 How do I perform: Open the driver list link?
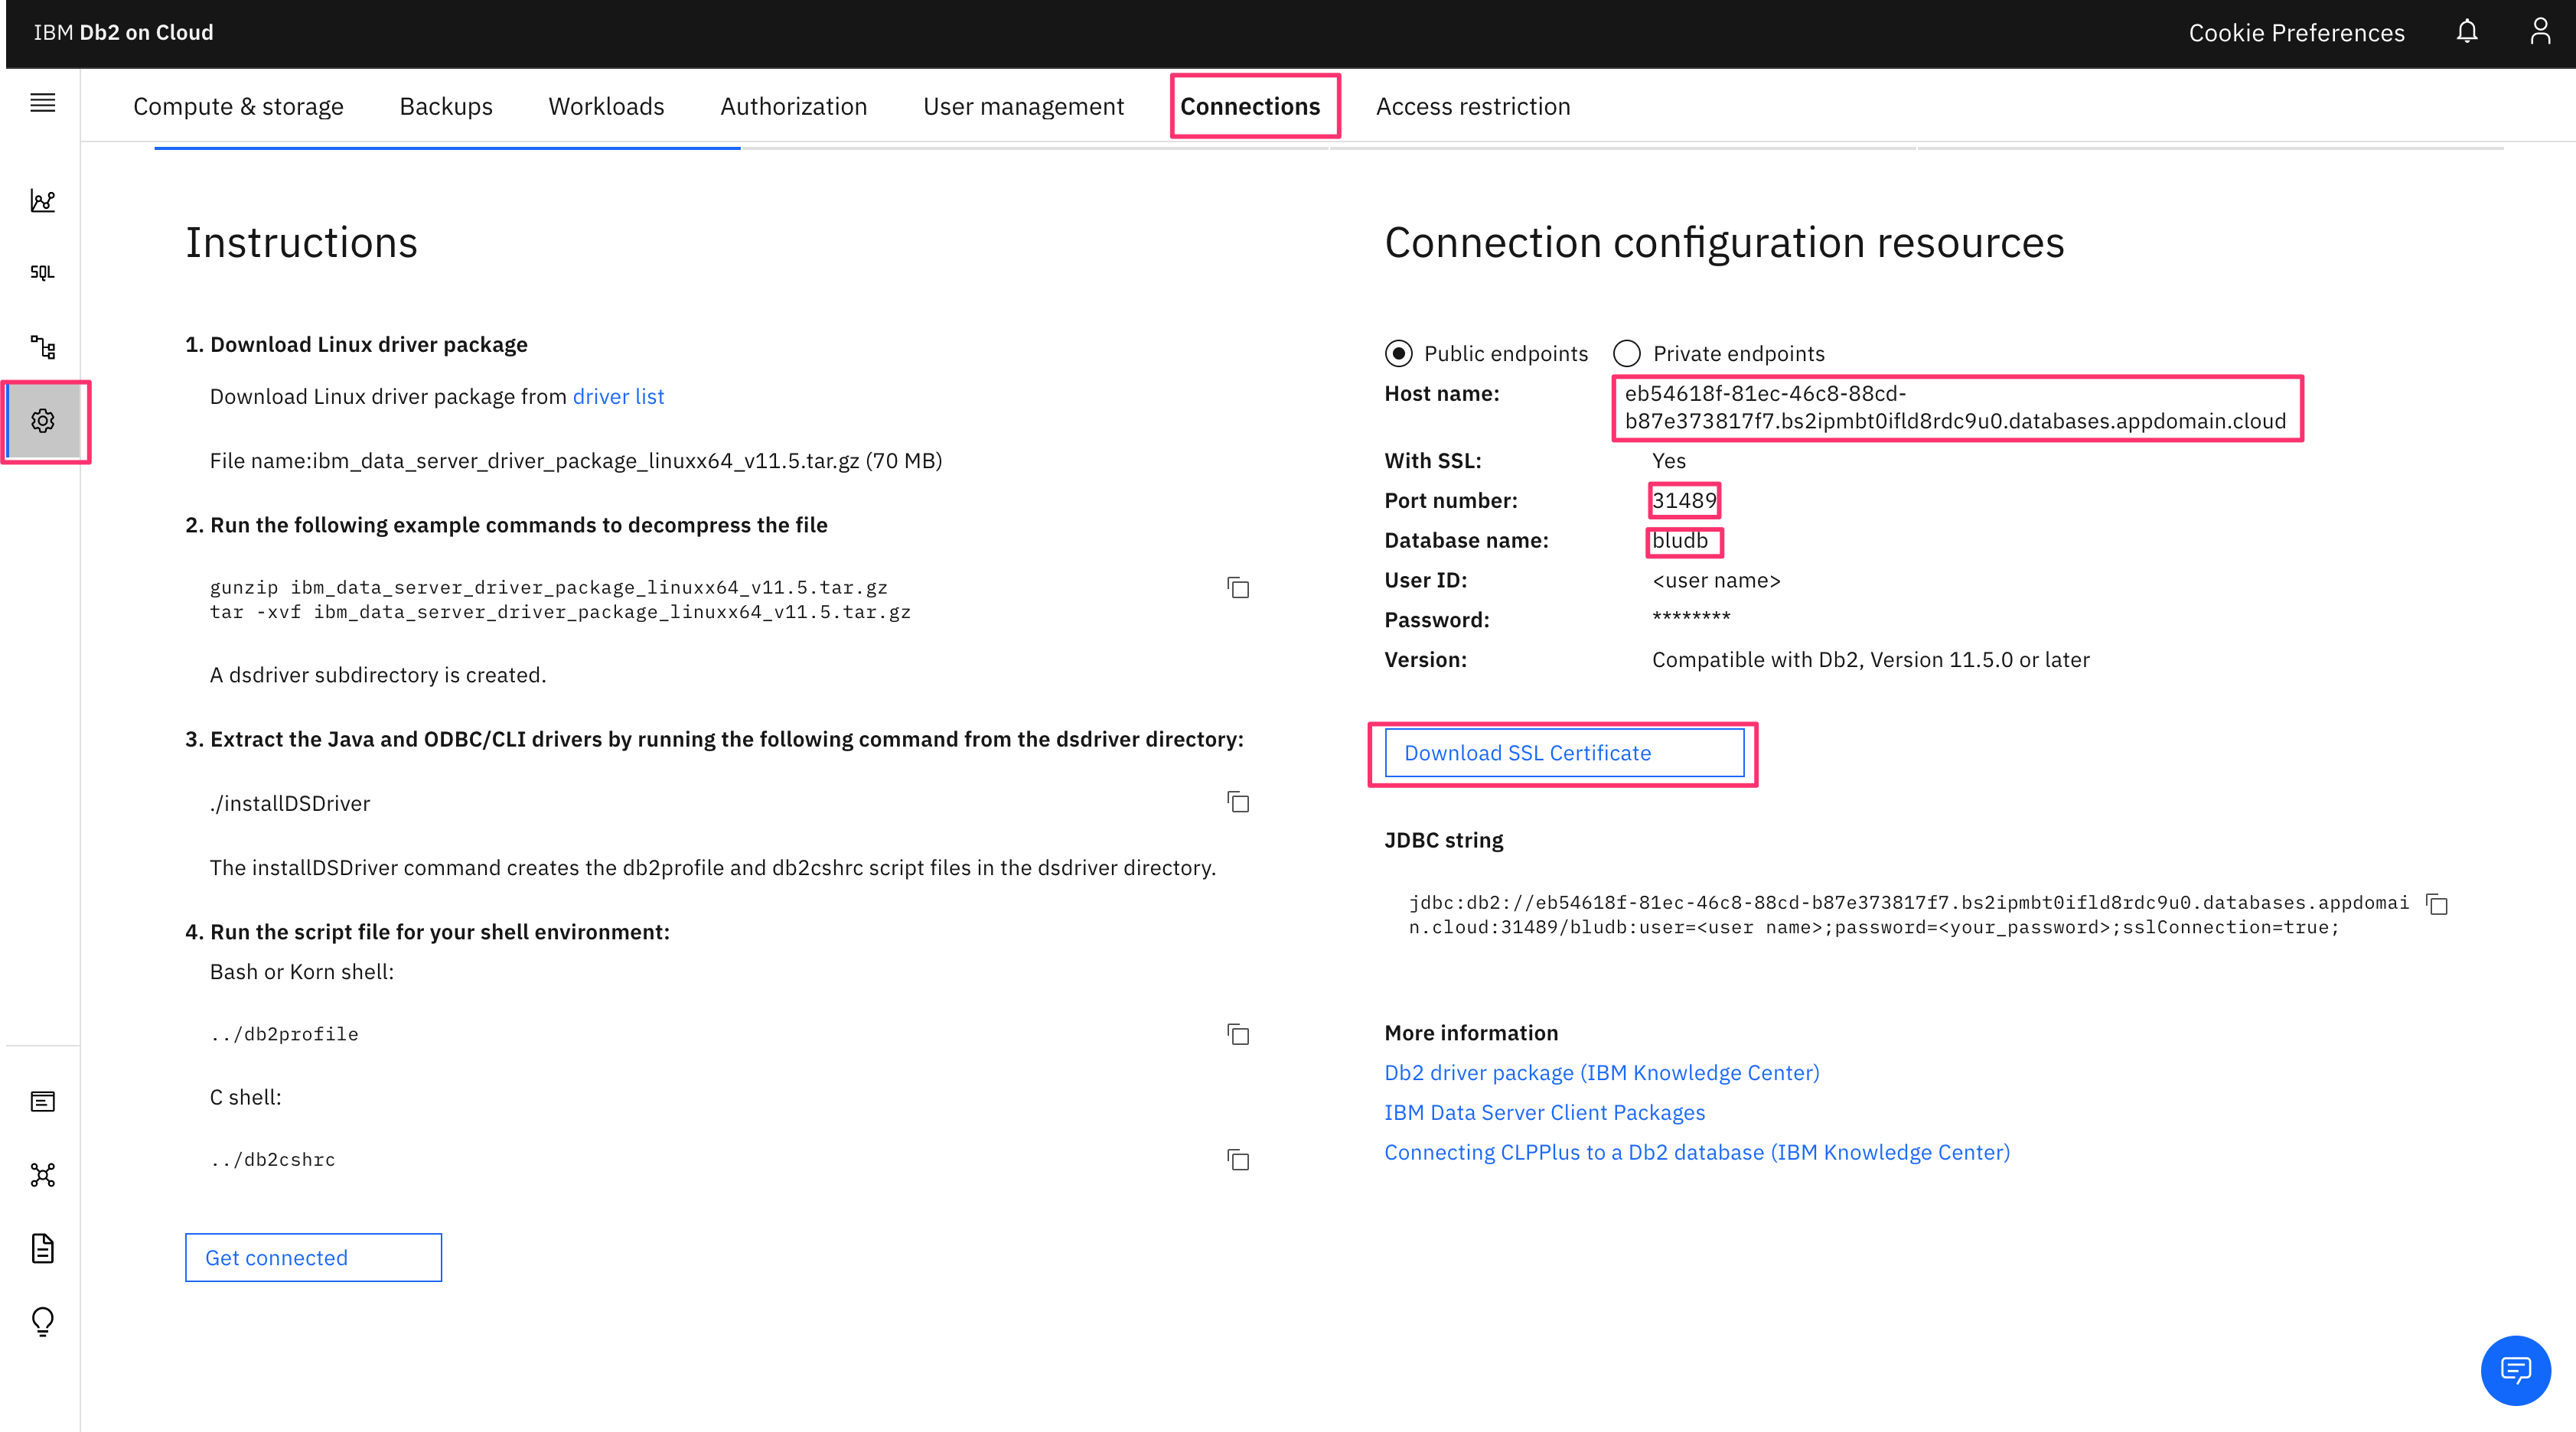618,397
